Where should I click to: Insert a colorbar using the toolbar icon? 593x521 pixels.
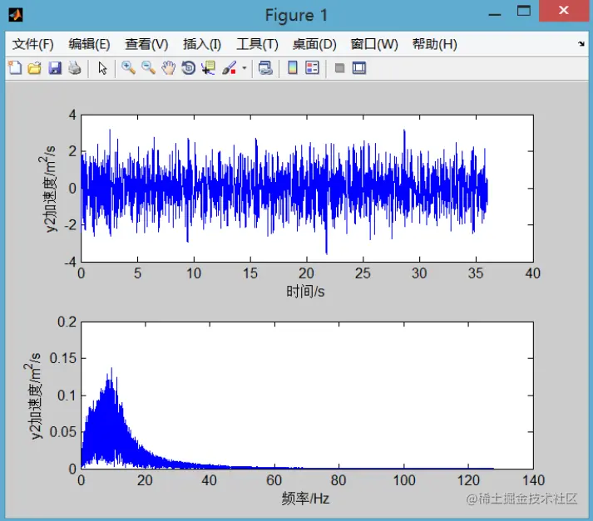click(x=292, y=68)
